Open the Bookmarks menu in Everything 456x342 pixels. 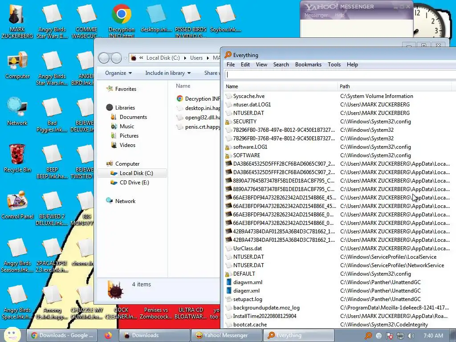[x=308, y=65]
